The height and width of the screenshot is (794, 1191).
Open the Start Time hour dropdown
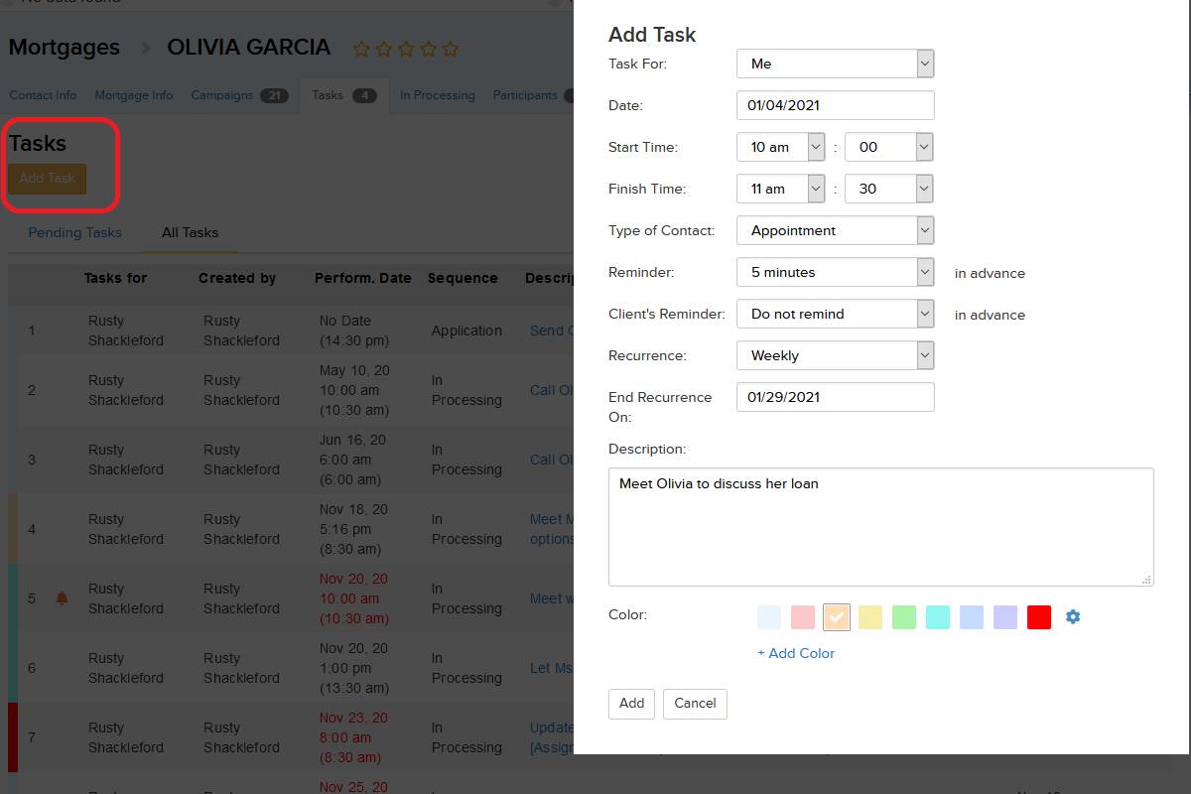click(781, 147)
